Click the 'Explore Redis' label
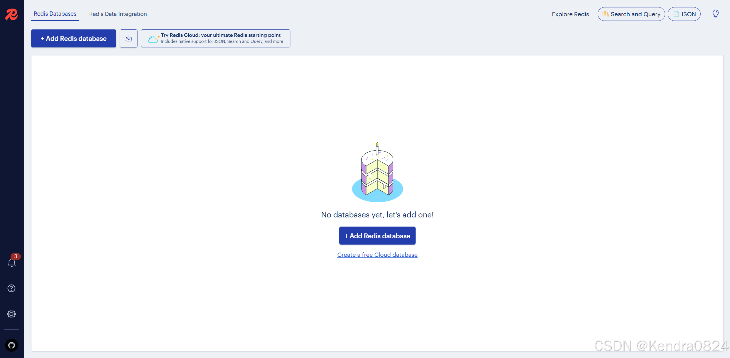Viewport: 730px width, 358px height. [570, 14]
